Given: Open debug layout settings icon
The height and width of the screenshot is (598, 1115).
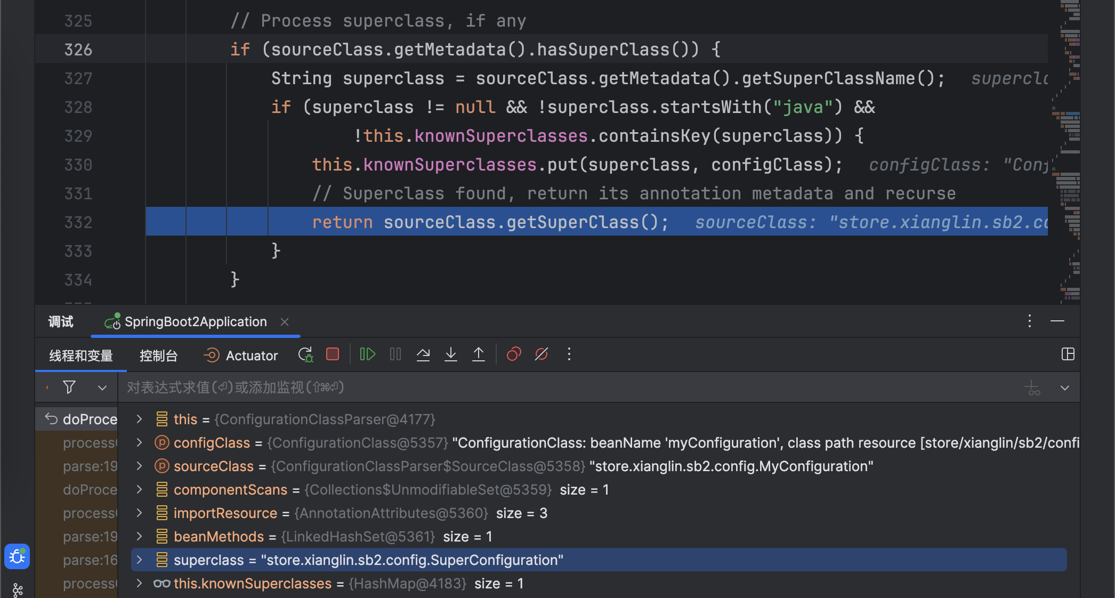Looking at the screenshot, I should coord(1068,354).
